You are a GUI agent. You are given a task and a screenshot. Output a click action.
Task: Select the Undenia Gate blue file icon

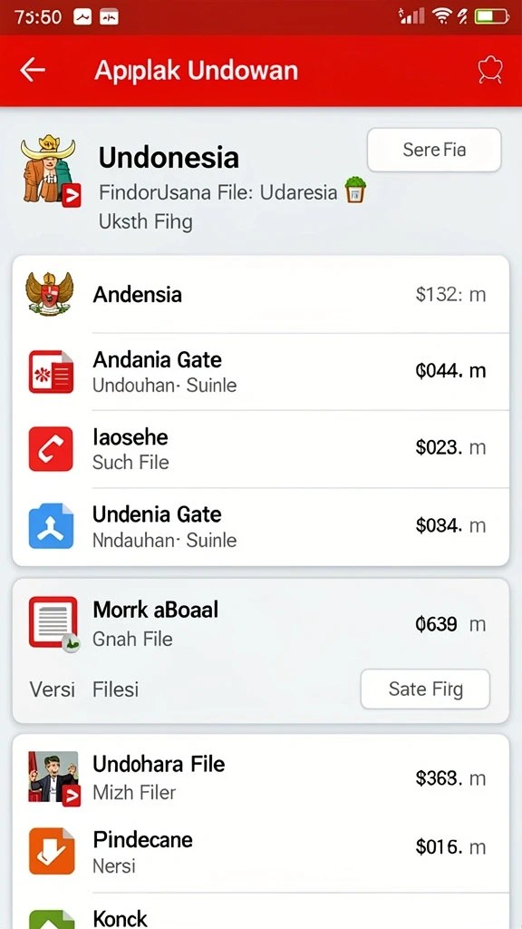[x=51, y=525]
